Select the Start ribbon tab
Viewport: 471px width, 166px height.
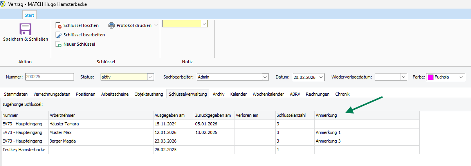click(29, 15)
